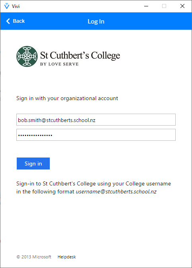
Task: Click the Log In header title
Action: (x=96, y=22)
